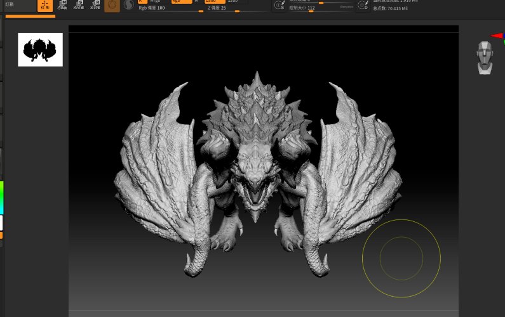Click the camera view head orientation widget
The image size is (505, 317).
tap(485, 58)
